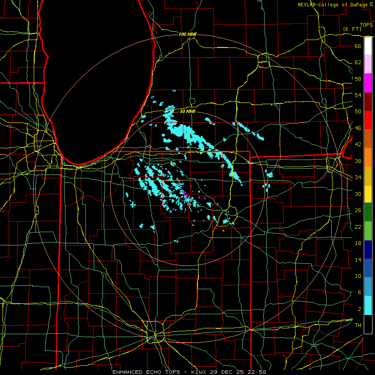Click the "10" legend value
The height and width of the screenshot is (375, 375).
click(358, 276)
